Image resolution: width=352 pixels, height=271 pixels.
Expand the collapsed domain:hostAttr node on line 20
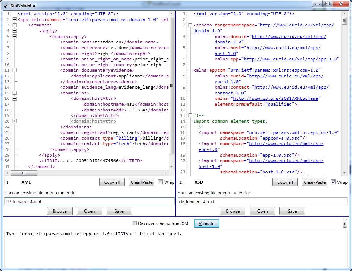coord(15,121)
